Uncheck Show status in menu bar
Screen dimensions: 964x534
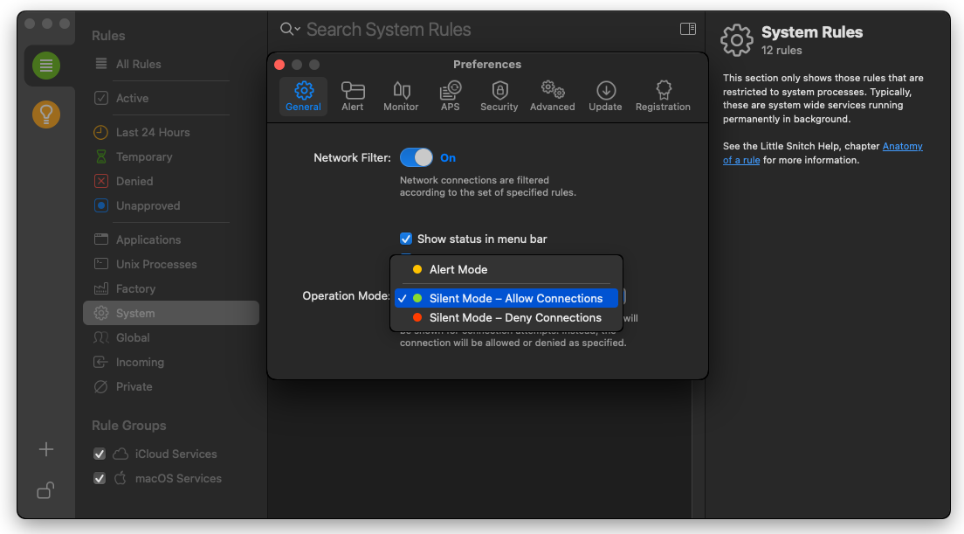click(406, 239)
